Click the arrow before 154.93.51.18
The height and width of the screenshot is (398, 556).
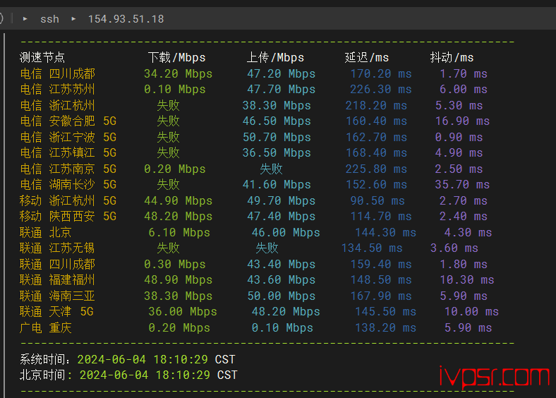pos(73,18)
